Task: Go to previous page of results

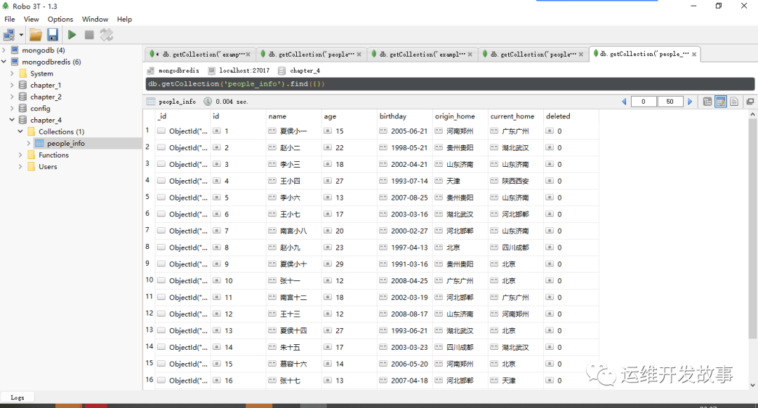Action: click(x=624, y=102)
